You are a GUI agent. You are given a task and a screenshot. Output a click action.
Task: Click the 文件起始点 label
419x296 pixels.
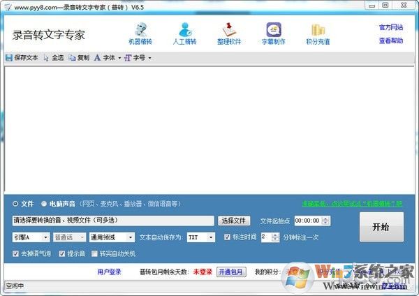point(275,221)
